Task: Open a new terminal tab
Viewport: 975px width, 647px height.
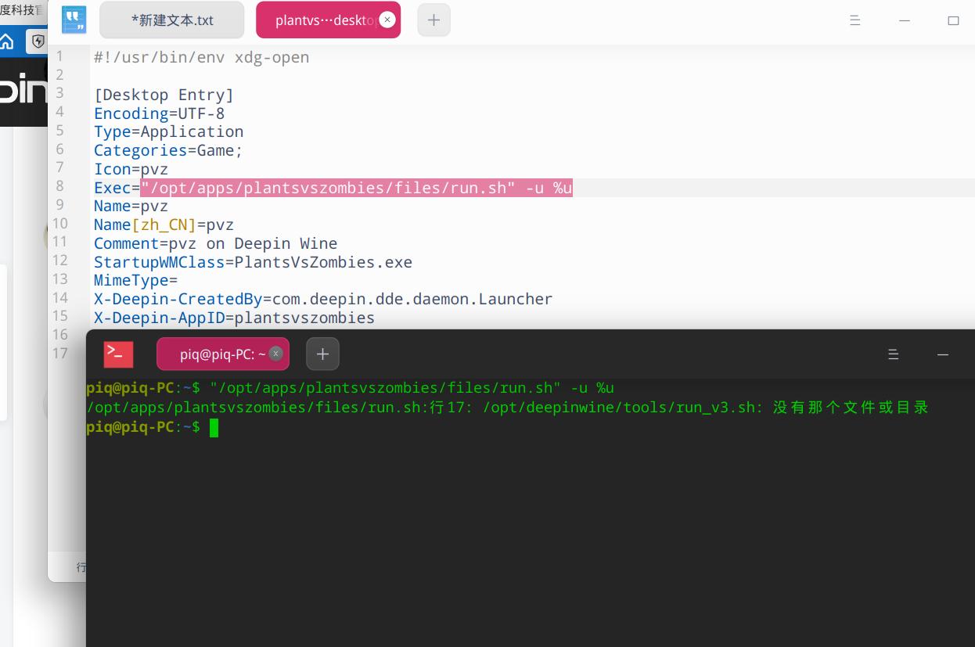Action: (322, 354)
